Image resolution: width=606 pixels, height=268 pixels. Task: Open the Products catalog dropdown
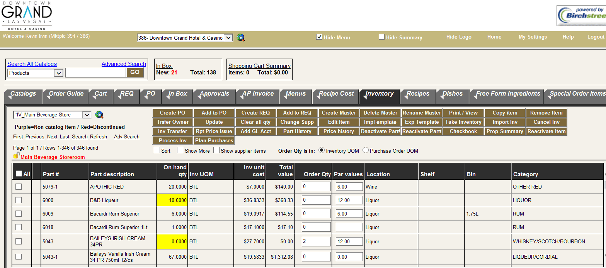[36, 73]
